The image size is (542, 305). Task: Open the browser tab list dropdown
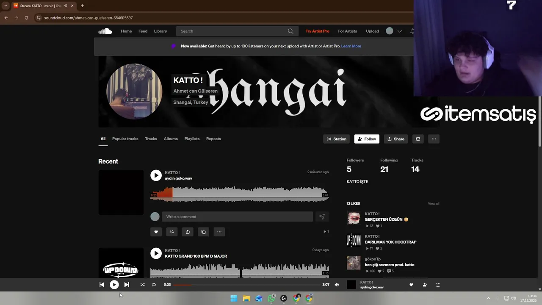(6, 6)
